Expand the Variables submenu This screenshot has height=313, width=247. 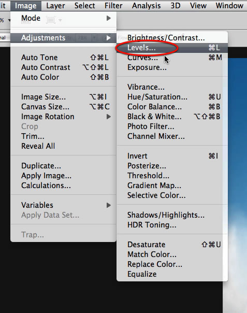coord(64,205)
